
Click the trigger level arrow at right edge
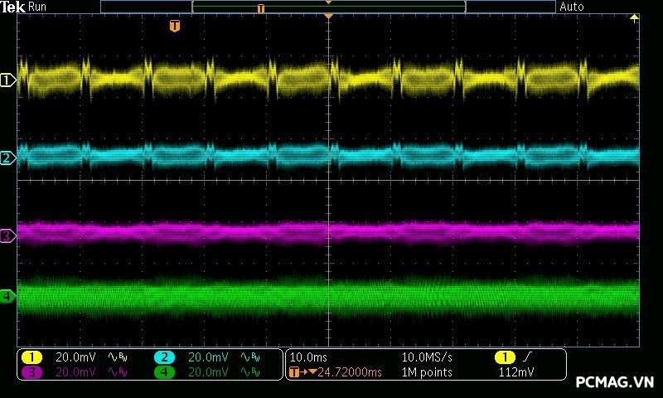(635, 17)
